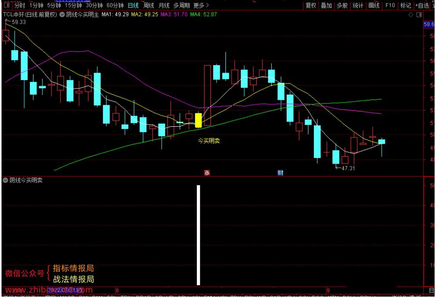Click the 47.31 low price label
This screenshot has height=297, width=435.
[348, 168]
